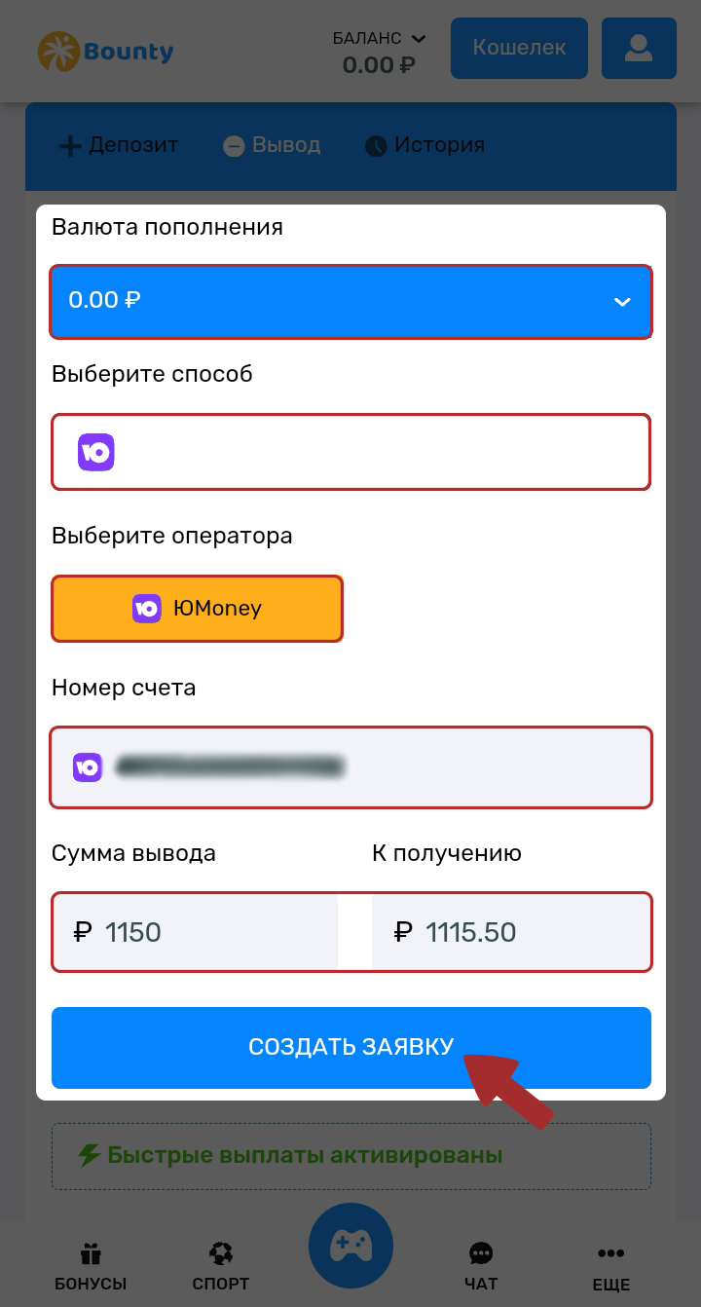
Task: Open Спорт soccer ball icon
Action: [x=221, y=1253]
